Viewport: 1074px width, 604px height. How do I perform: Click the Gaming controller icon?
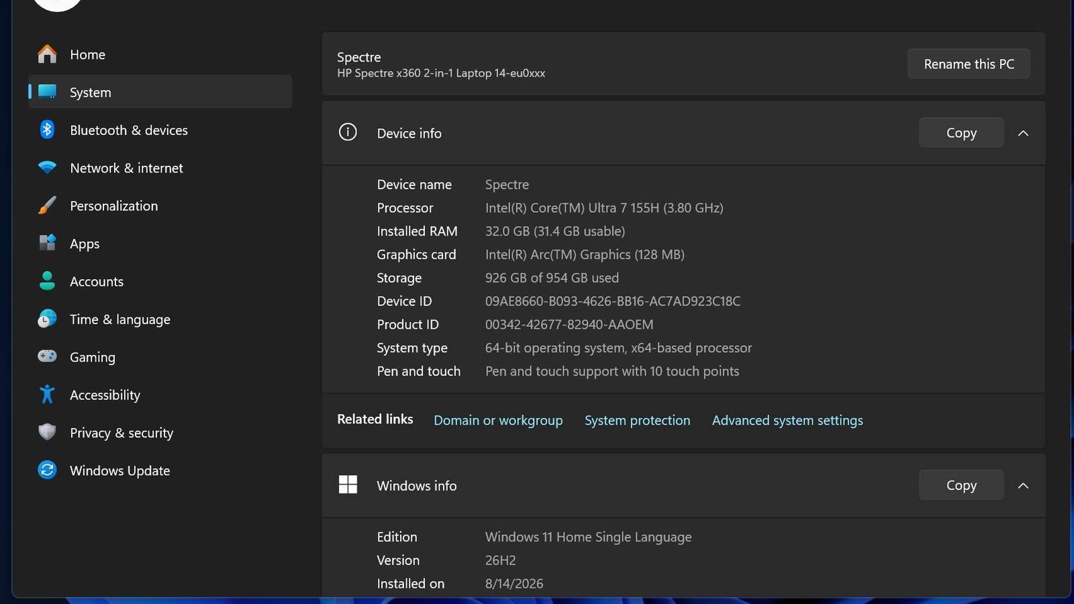tap(47, 356)
